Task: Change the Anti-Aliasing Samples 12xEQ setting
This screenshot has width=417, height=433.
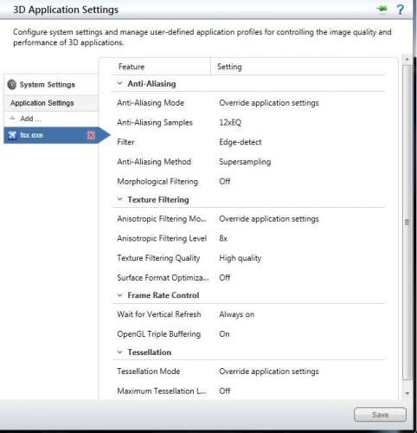Action: (x=230, y=122)
